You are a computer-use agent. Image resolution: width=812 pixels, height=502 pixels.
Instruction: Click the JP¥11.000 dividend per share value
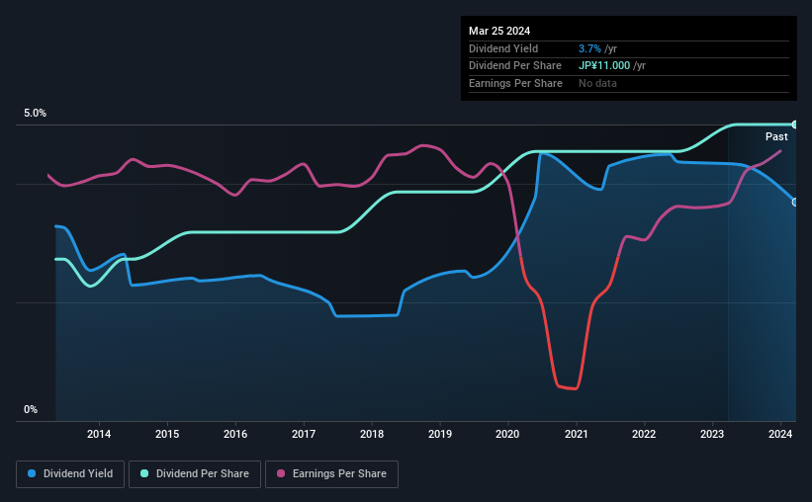[x=604, y=66]
